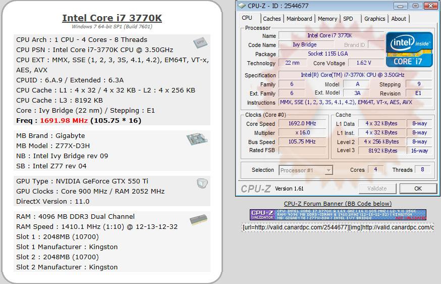The image size is (441, 284).
Task: Click the SB : Intel Z77 rev 04 line
Action: [51, 166]
